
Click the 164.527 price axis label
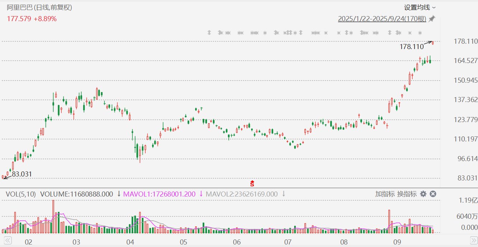tap(466, 61)
